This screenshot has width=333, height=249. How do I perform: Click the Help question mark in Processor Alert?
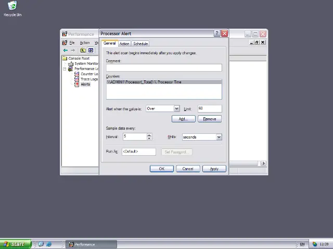click(x=217, y=34)
